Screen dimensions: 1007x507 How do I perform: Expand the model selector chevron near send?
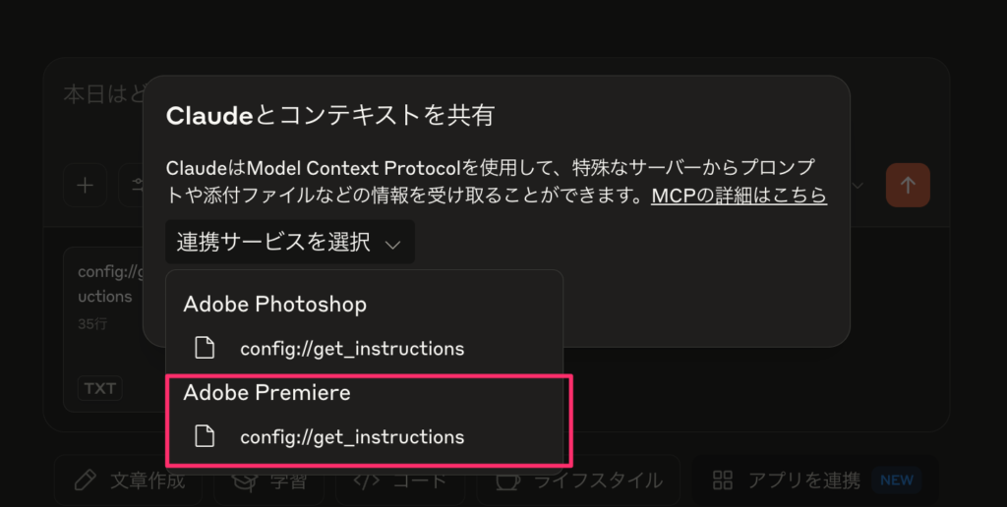pyautogui.click(x=857, y=186)
